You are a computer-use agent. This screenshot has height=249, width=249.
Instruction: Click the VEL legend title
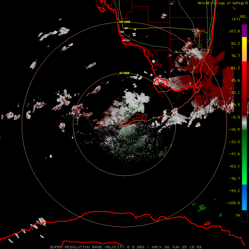(x=243, y=17)
